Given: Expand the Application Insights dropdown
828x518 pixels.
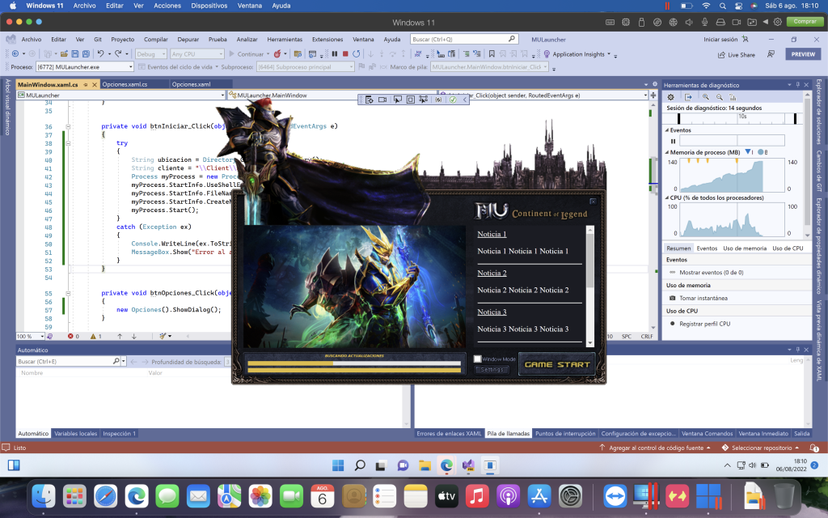Looking at the screenshot, I should pos(609,54).
